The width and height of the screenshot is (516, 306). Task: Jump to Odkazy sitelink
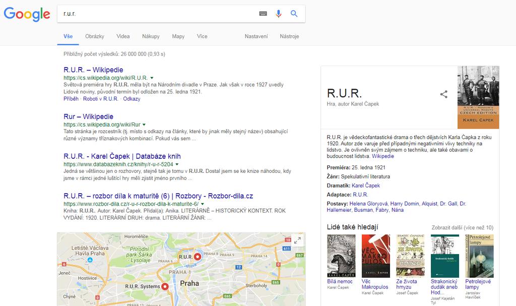click(132, 99)
